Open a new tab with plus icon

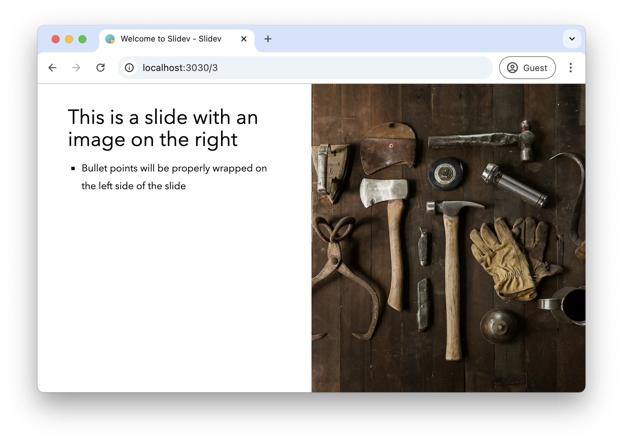[268, 39]
